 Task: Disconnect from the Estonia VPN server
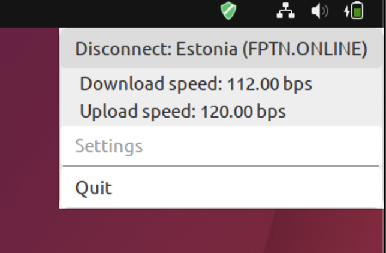tap(221, 49)
